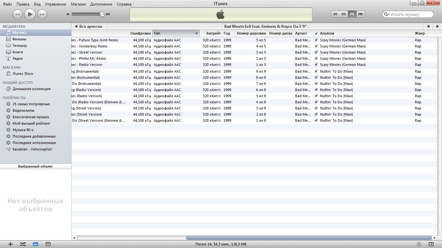This screenshot has height=248, width=442.
Task: Skip ahead with the next track button
Action: tap(42, 14)
